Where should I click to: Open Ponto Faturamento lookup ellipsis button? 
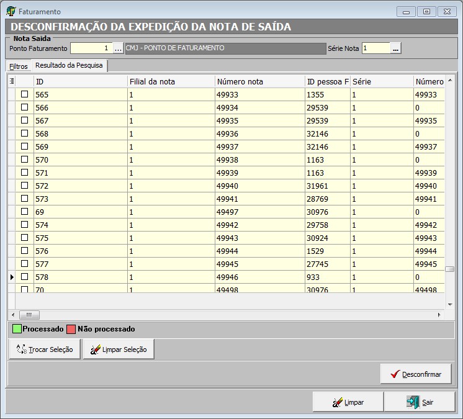[118, 48]
